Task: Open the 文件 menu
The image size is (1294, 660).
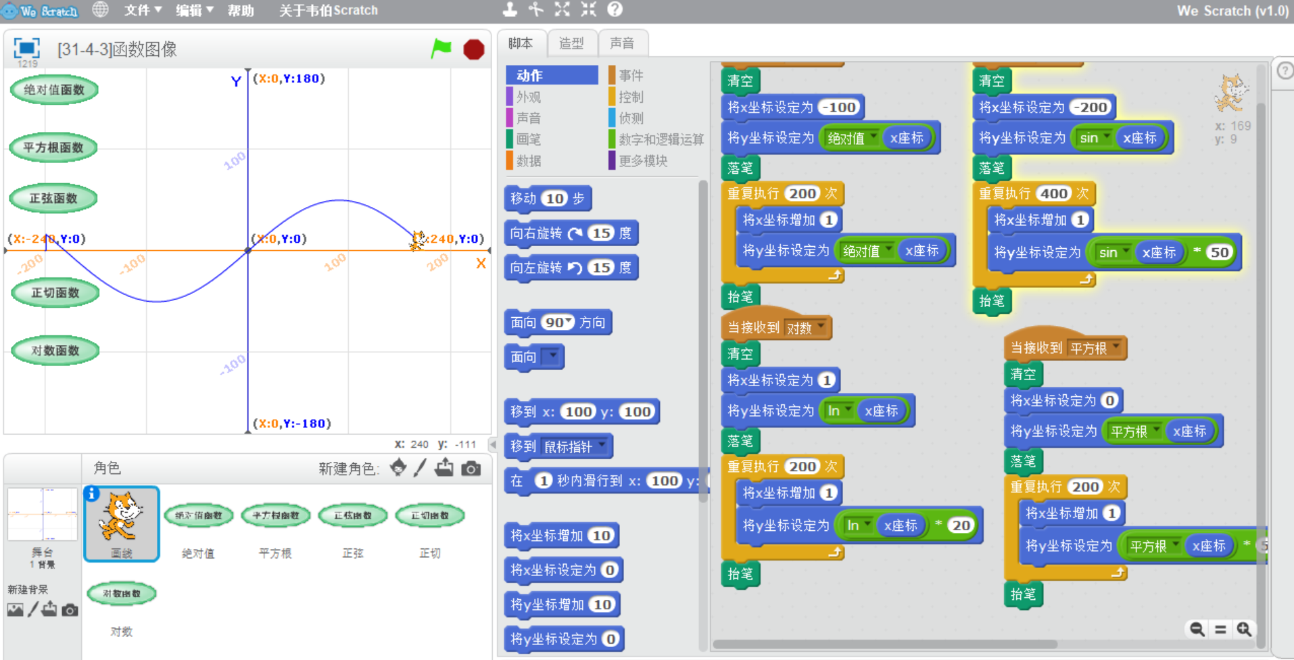Action: point(143,10)
